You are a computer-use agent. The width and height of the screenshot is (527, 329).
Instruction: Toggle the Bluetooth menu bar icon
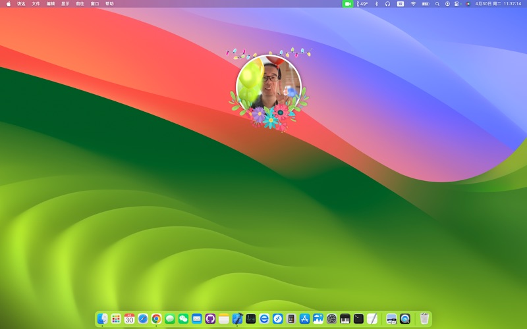click(376, 4)
